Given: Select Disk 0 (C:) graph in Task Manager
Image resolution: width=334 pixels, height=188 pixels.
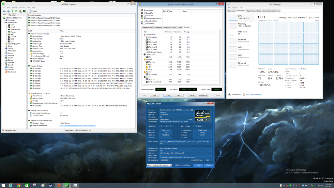Looking at the screenshot, I should 233,34.
